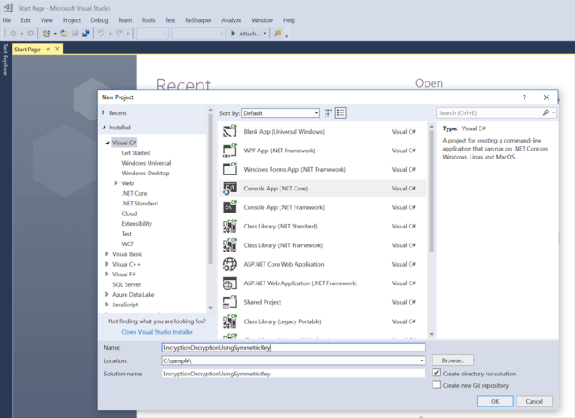Switch to small icons view in template list
The image size is (575, 418).
pyautogui.click(x=328, y=113)
